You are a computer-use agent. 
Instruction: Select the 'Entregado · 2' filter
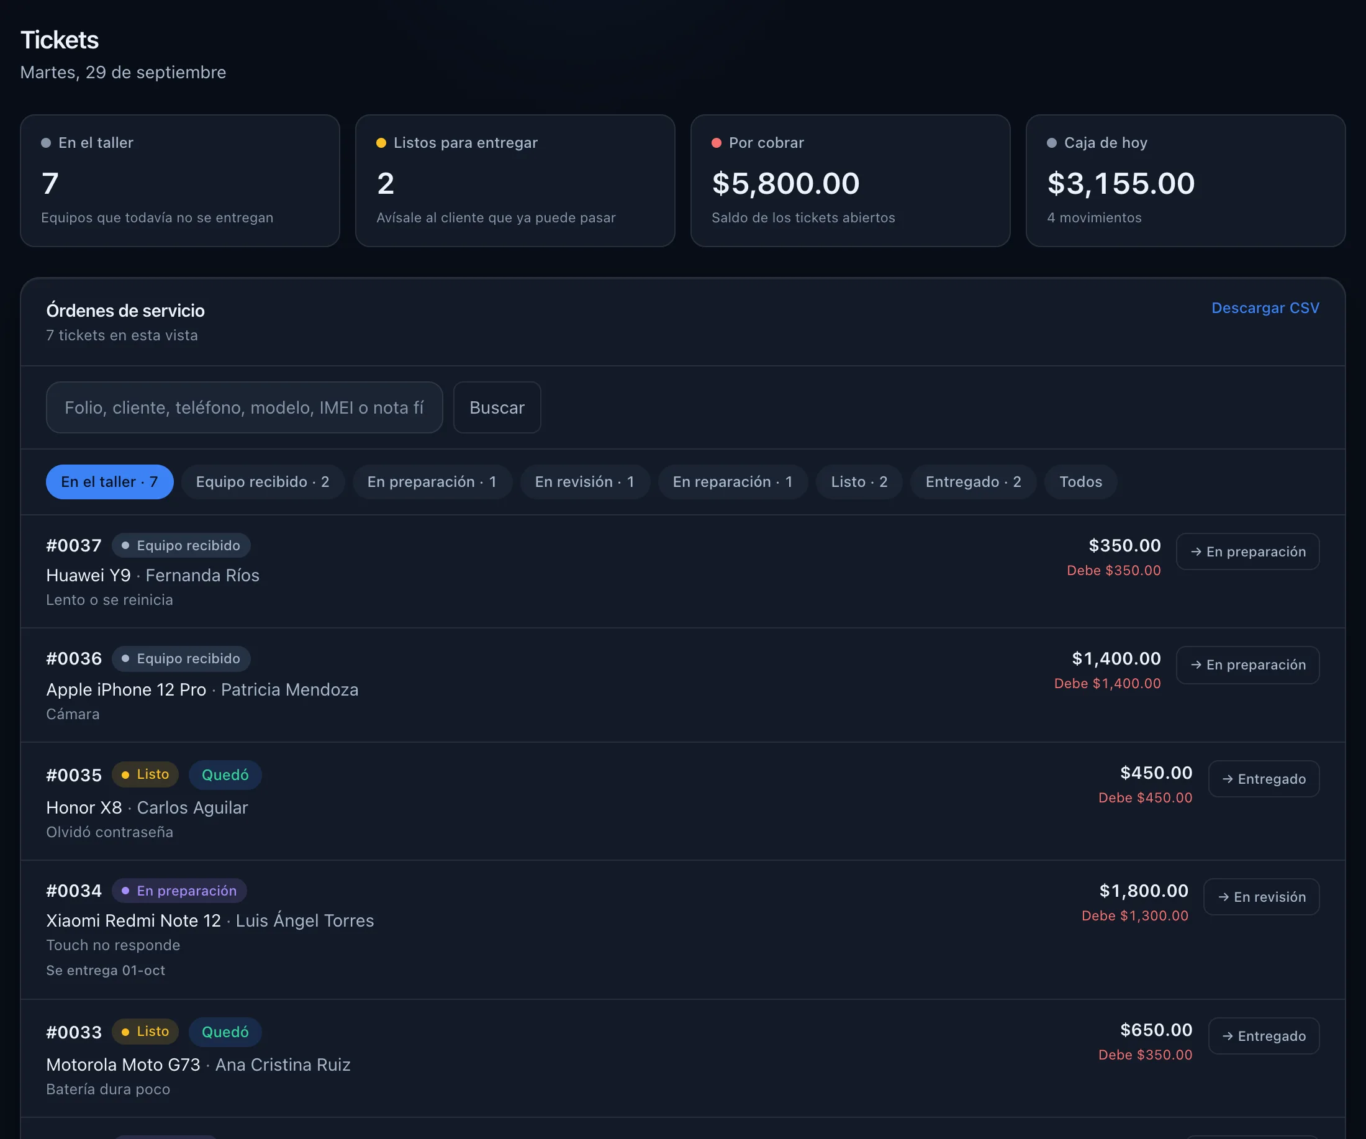(x=973, y=482)
